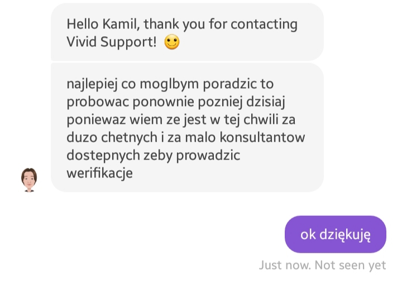Click the words 'Not seen yet'
This screenshot has height=285, width=402.
(x=350, y=265)
